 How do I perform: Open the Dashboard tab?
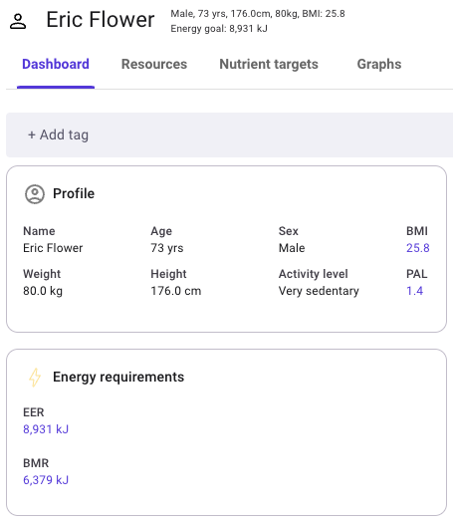tap(56, 64)
